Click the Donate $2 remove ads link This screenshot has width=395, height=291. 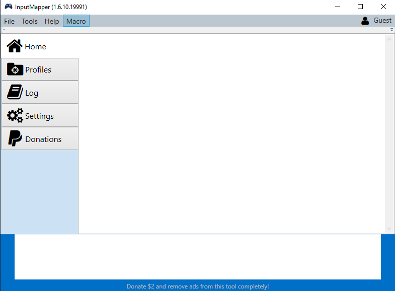(198, 286)
